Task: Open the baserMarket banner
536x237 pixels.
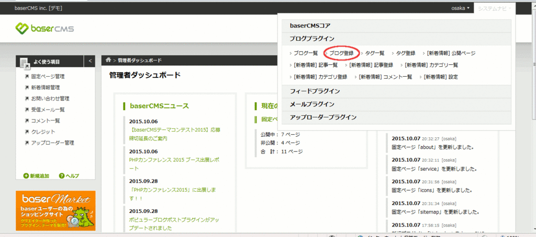Action: click(55, 211)
